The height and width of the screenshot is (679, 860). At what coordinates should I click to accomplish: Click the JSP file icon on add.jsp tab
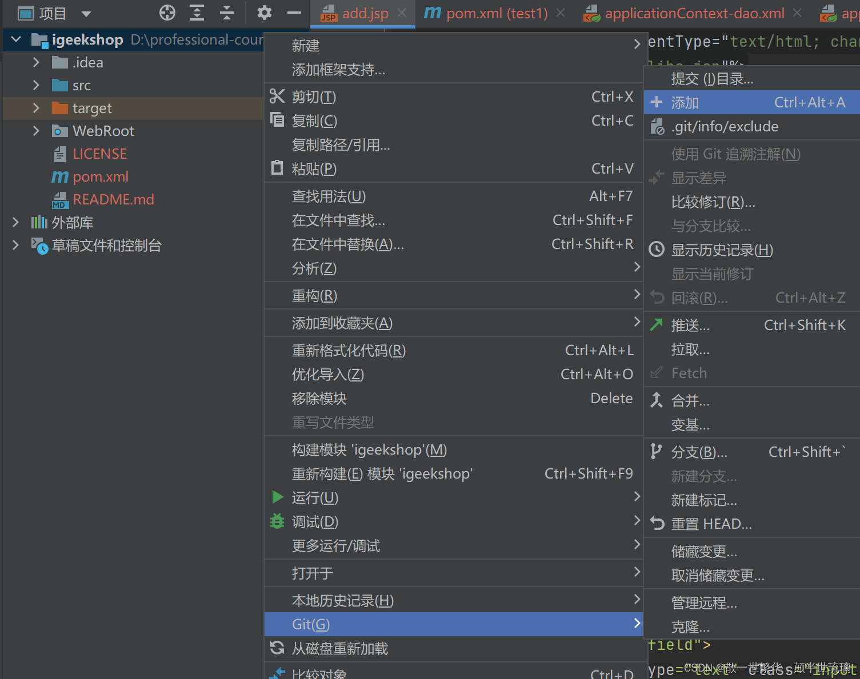(x=329, y=13)
